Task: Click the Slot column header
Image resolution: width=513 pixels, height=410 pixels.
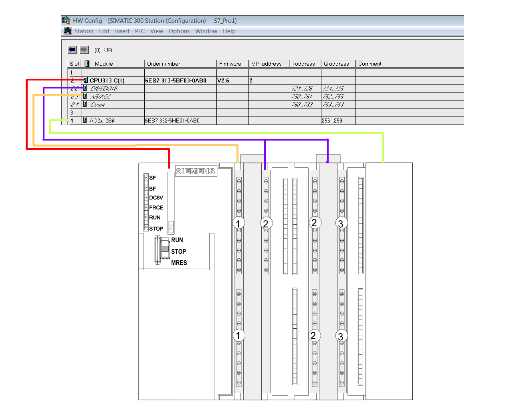Action: (75, 64)
